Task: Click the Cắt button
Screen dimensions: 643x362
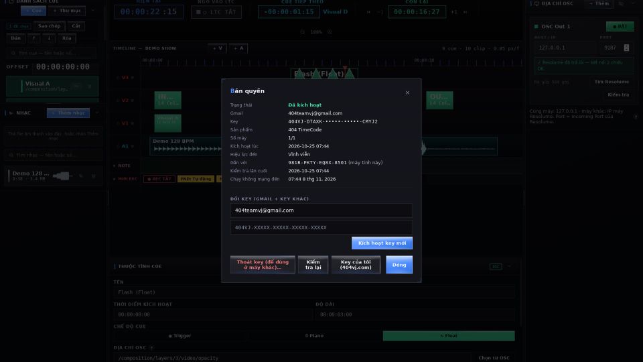Action: click(76, 26)
